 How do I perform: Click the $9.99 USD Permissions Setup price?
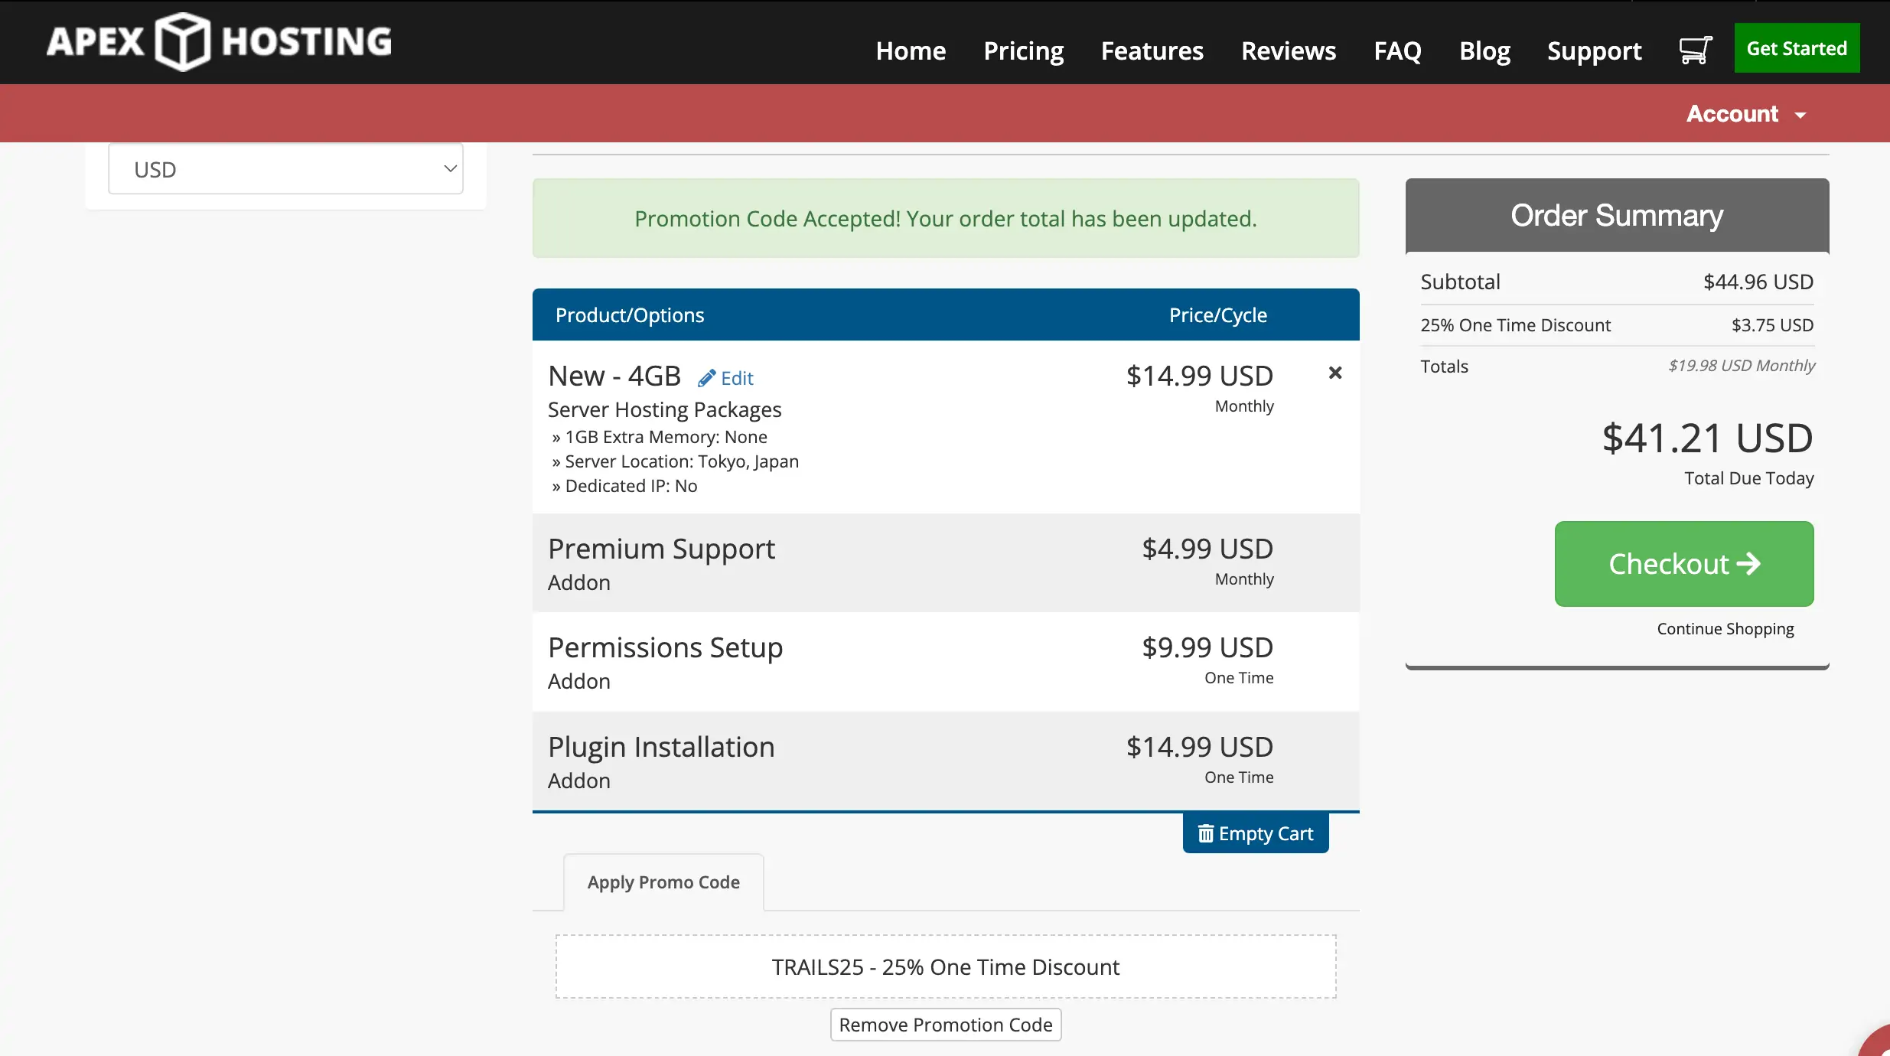1207,647
